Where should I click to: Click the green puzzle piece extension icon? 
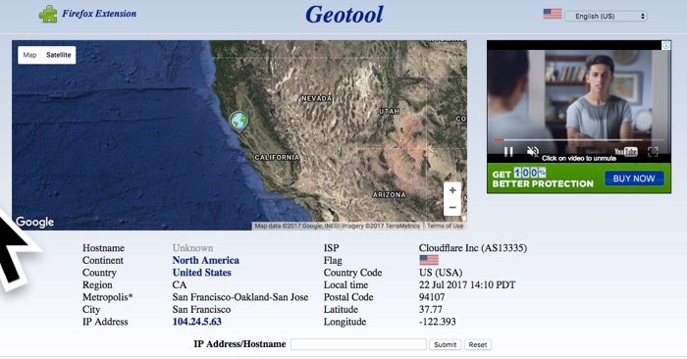[48, 14]
